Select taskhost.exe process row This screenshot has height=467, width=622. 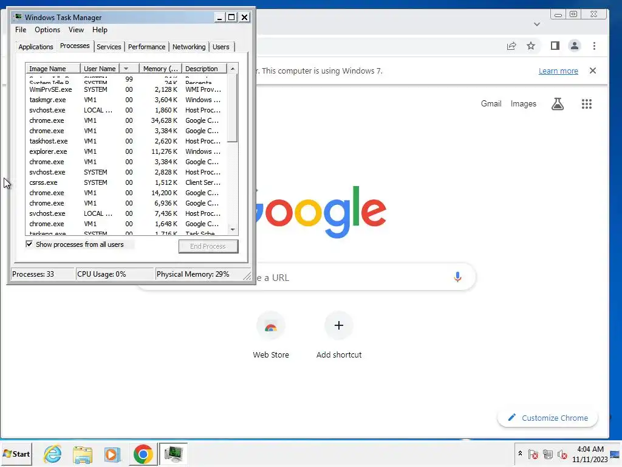(x=126, y=141)
